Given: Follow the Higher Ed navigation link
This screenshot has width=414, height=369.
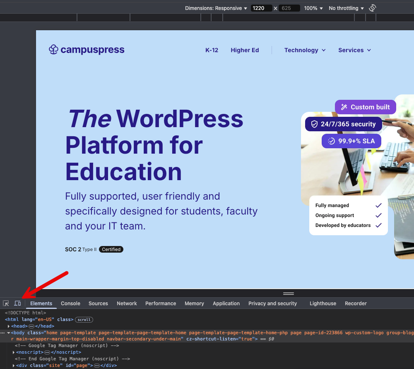Looking at the screenshot, I should pos(245,50).
